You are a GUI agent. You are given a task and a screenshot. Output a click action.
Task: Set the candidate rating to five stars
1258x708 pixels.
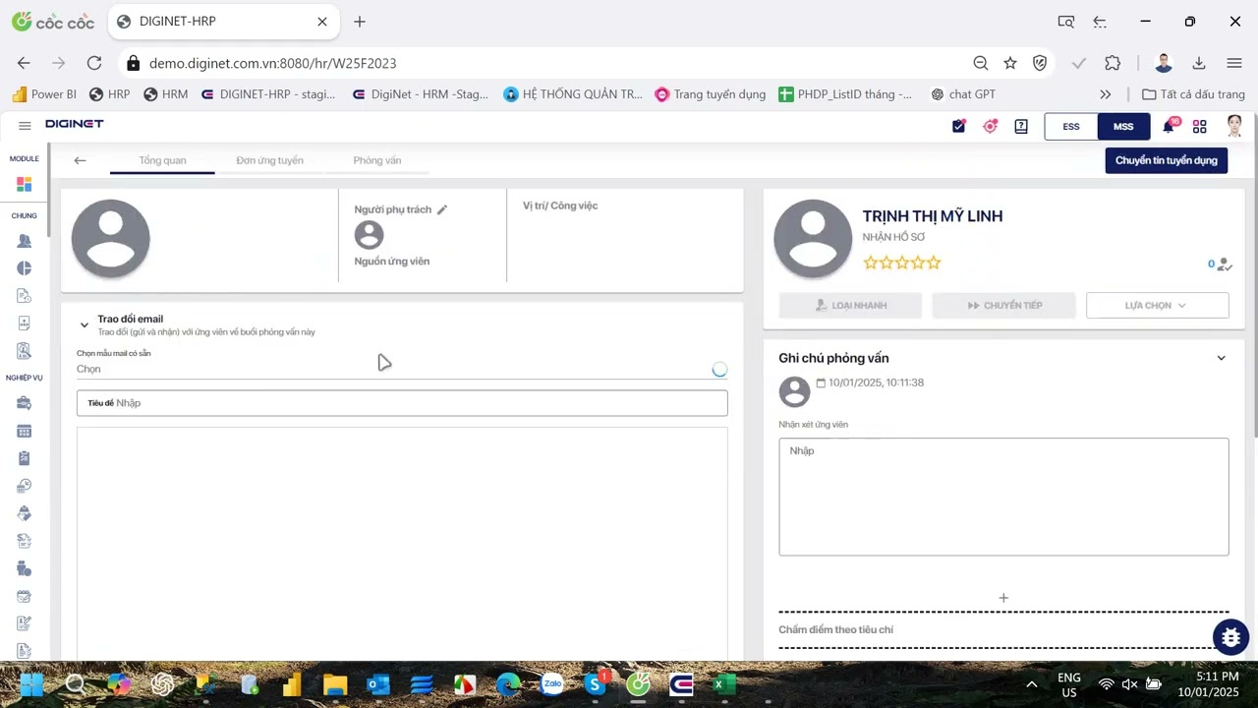click(935, 263)
